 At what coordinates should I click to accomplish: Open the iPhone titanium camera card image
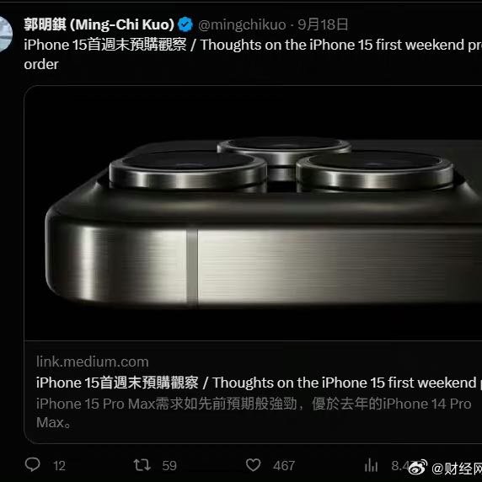pos(253,213)
